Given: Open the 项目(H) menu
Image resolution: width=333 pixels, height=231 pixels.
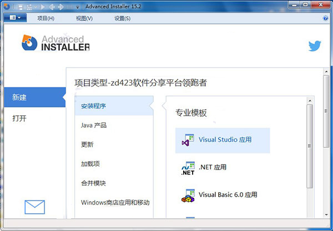Looking at the screenshot, I should tap(46, 18).
